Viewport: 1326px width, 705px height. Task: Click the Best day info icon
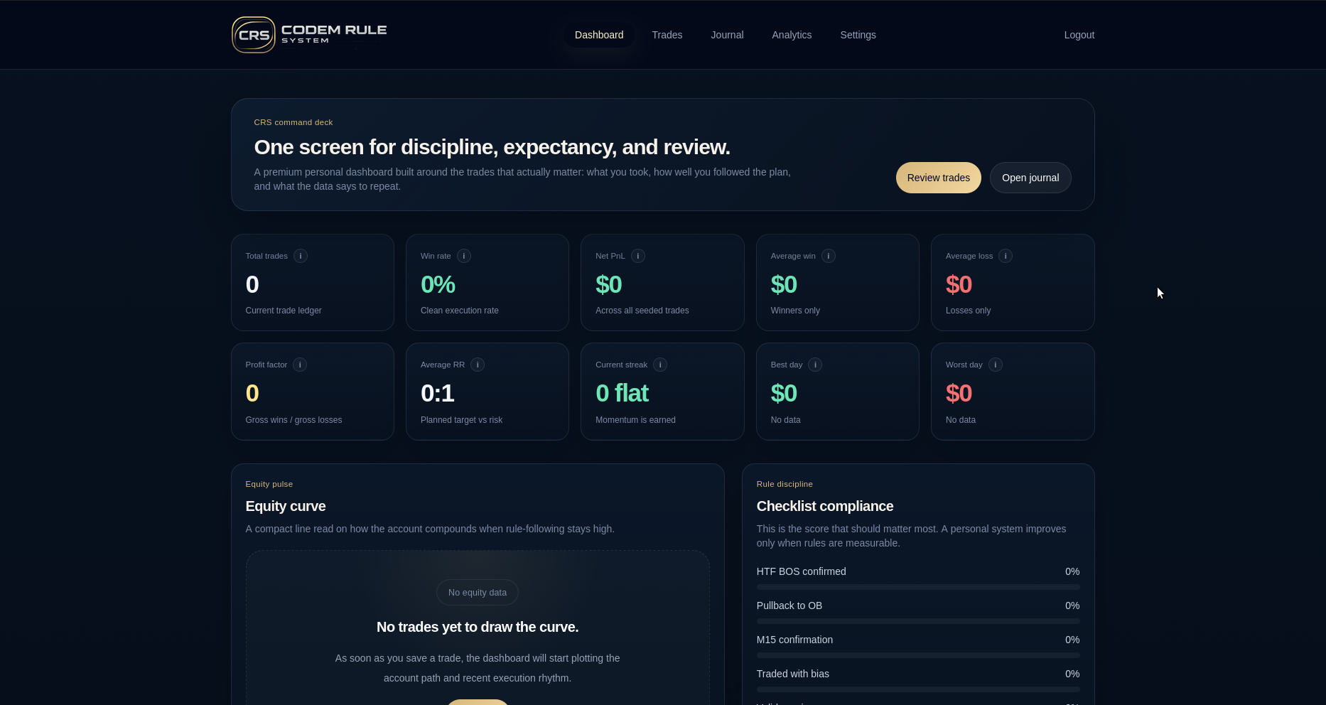(x=815, y=365)
